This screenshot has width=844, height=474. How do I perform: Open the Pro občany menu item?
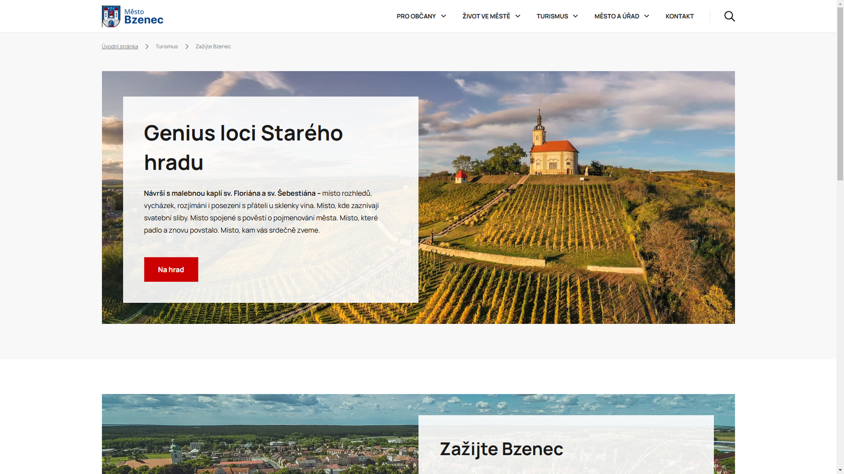[416, 16]
